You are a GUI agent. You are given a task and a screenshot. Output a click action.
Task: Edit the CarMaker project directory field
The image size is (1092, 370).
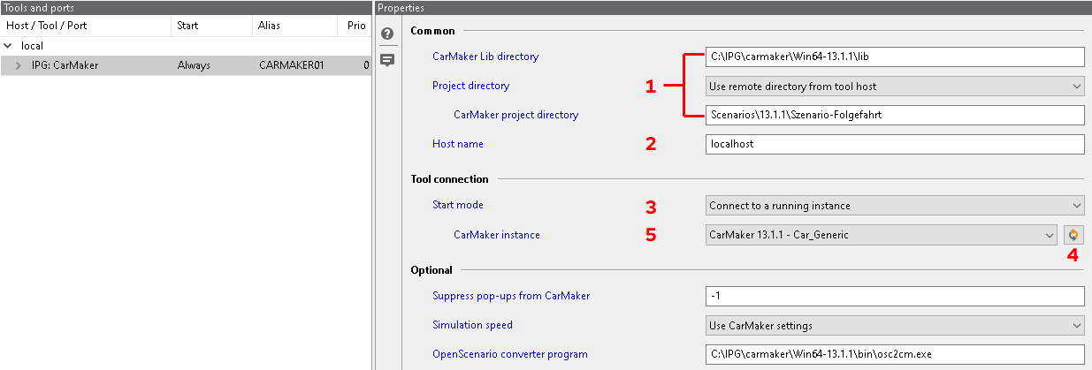tap(895, 115)
